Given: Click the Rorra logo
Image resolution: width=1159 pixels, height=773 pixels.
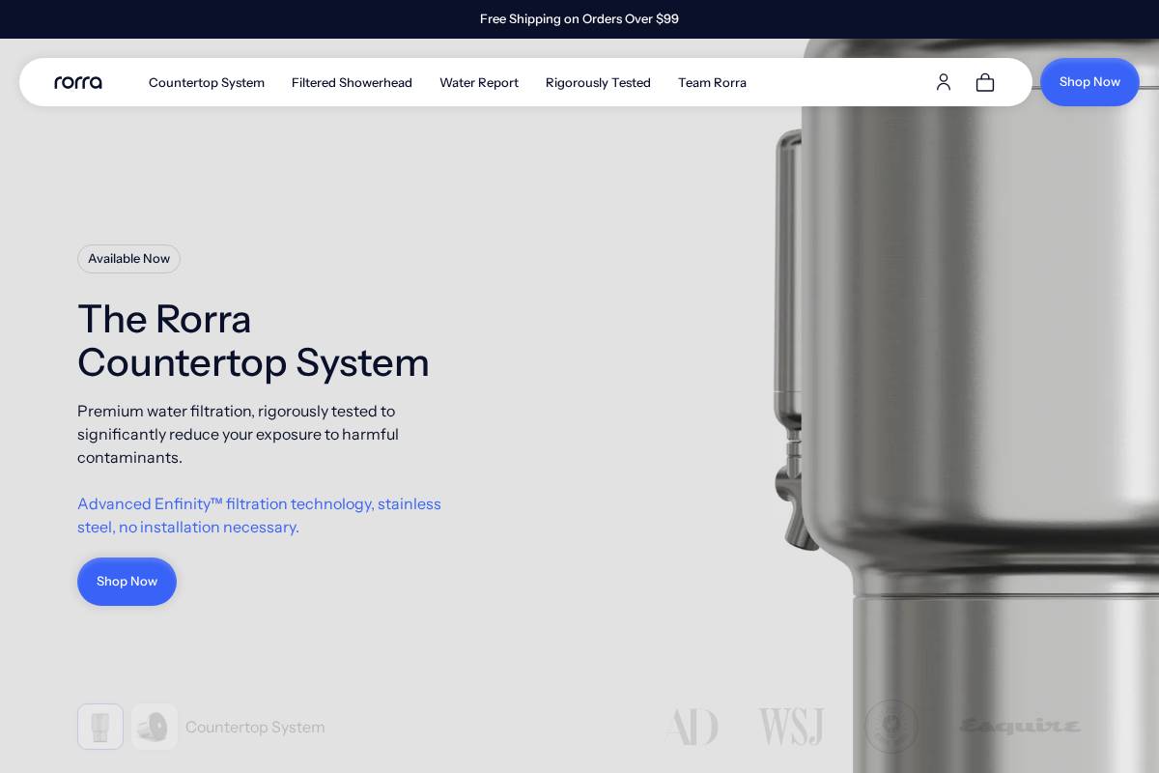Looking at the screenshot, I should click(x=78, y=82).
